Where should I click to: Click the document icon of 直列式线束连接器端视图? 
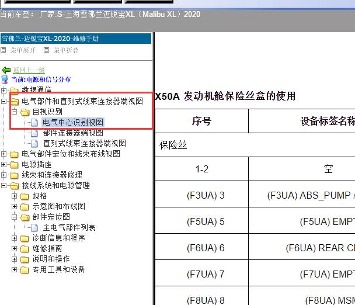click(x=34, y=143)
